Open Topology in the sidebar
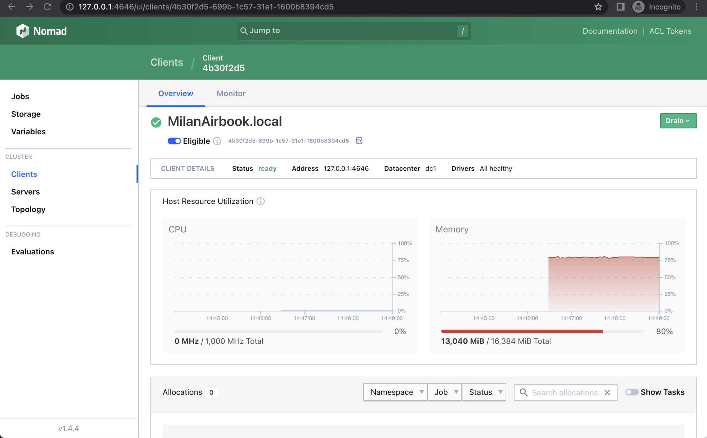 (x=28, y=209)
